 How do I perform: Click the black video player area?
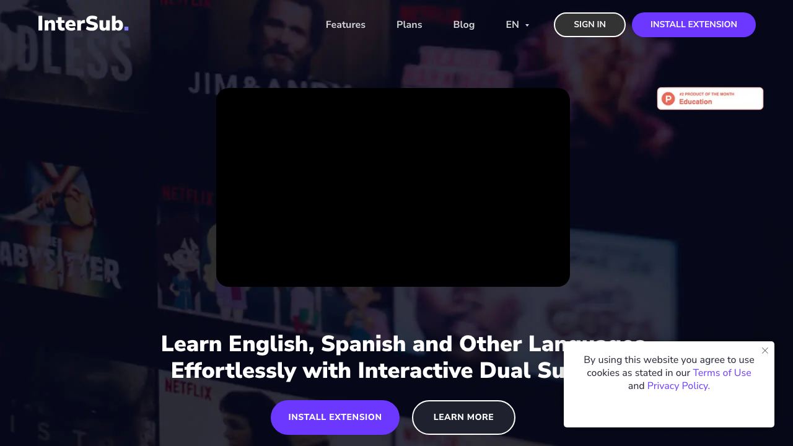(x=393, y=187)
